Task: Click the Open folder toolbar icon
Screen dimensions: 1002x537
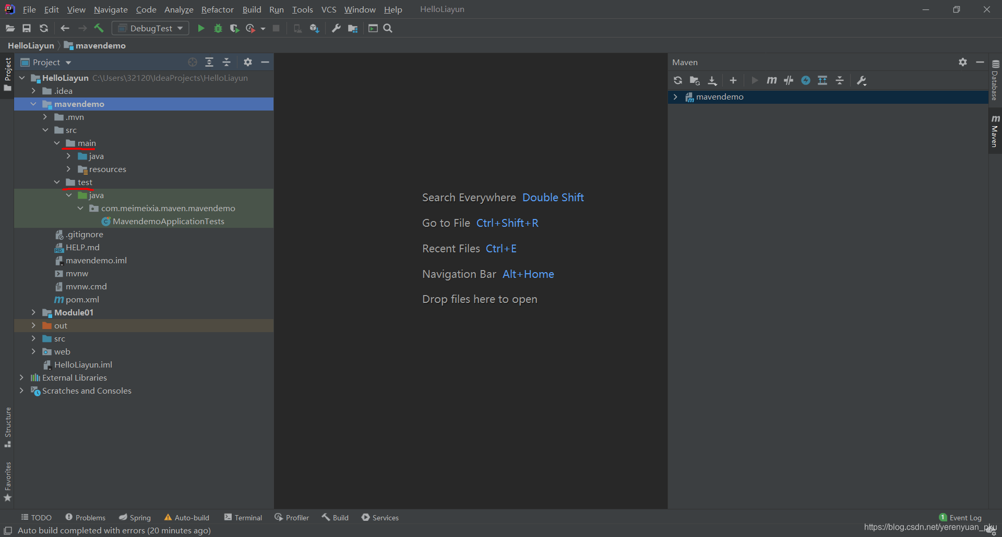Action: [10, 28]
